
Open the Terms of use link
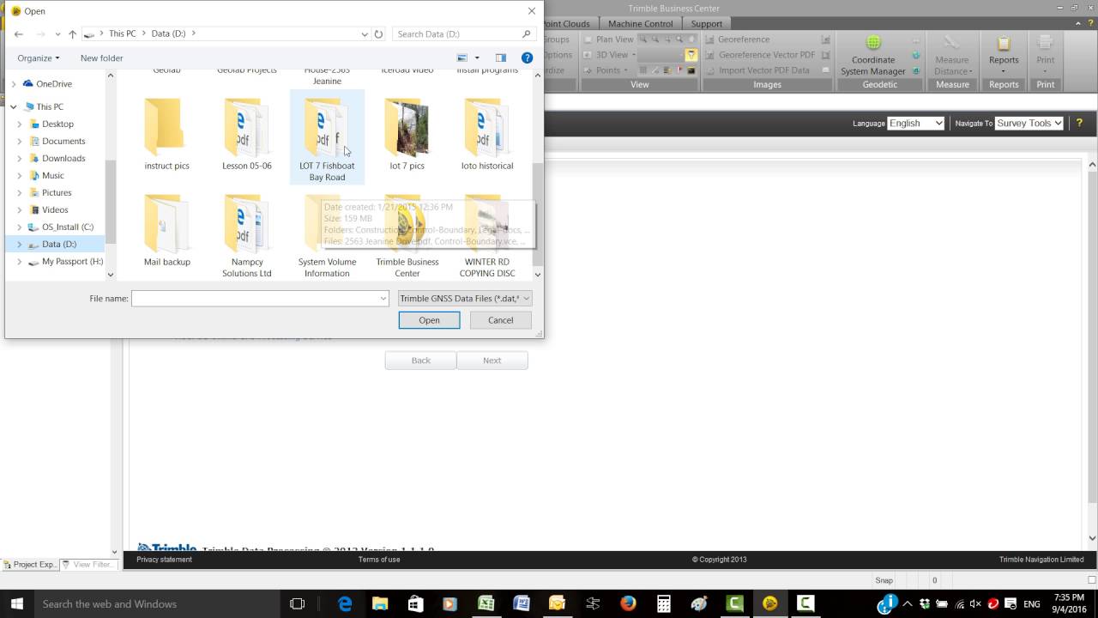tap(379, 560)
